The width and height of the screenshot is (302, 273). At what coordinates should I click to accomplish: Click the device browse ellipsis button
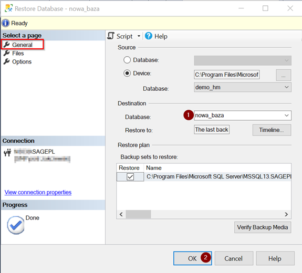(283, 75)
